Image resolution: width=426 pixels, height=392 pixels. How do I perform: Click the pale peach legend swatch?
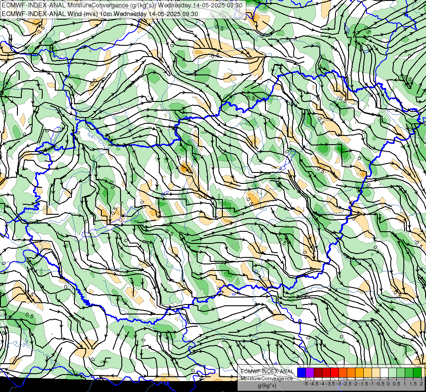pyautogui.click(x=376, y=372)
